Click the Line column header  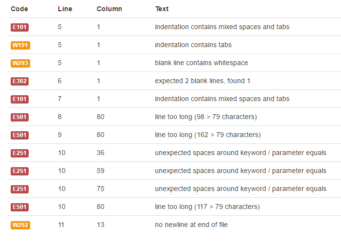coord(65,9)
